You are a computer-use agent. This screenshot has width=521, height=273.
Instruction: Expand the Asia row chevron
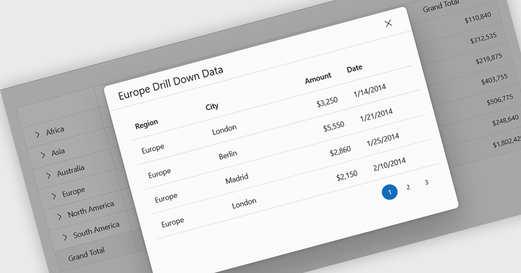click(x=43, y=155)
